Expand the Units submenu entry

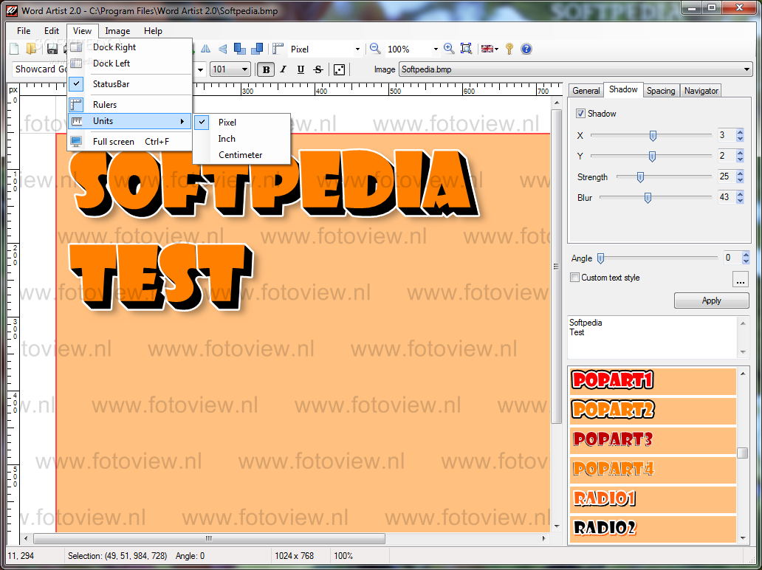click(130, 121)
